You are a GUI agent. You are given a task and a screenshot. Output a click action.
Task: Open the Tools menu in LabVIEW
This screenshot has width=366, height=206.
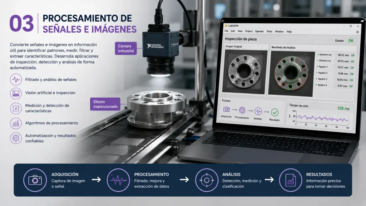[269, 31]
